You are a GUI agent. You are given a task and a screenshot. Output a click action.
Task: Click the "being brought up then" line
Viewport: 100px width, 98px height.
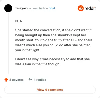coord(51,35)
